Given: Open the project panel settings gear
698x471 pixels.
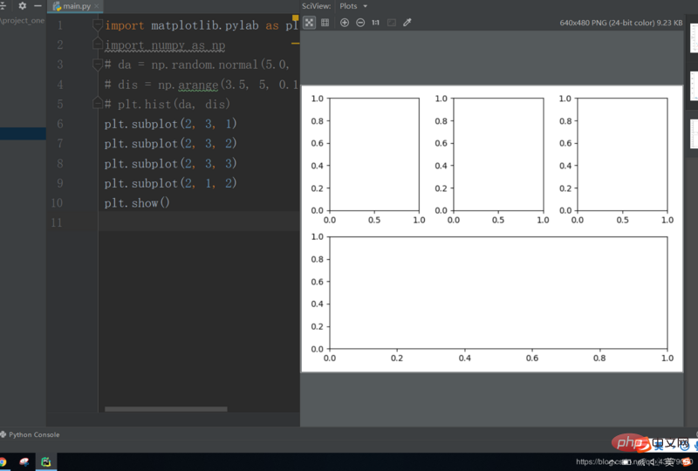Looking at the screenshot, I should (23, 6).
